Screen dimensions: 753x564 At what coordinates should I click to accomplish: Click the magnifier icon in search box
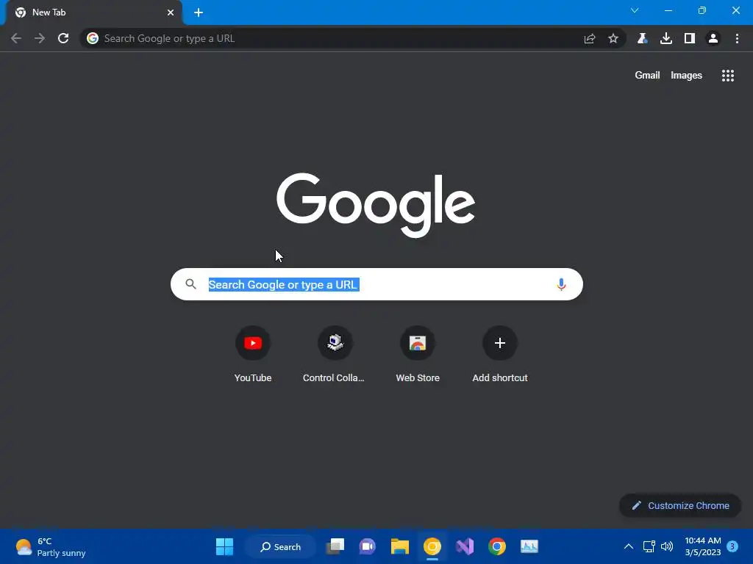point(191,284)
